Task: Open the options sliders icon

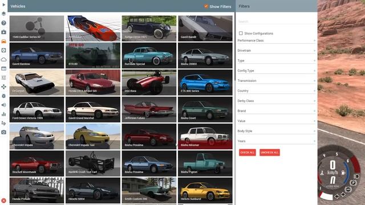Action: coord(4,77)
